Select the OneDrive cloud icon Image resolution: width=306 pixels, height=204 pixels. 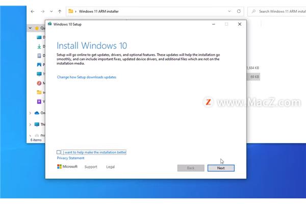tap(37, 113)
